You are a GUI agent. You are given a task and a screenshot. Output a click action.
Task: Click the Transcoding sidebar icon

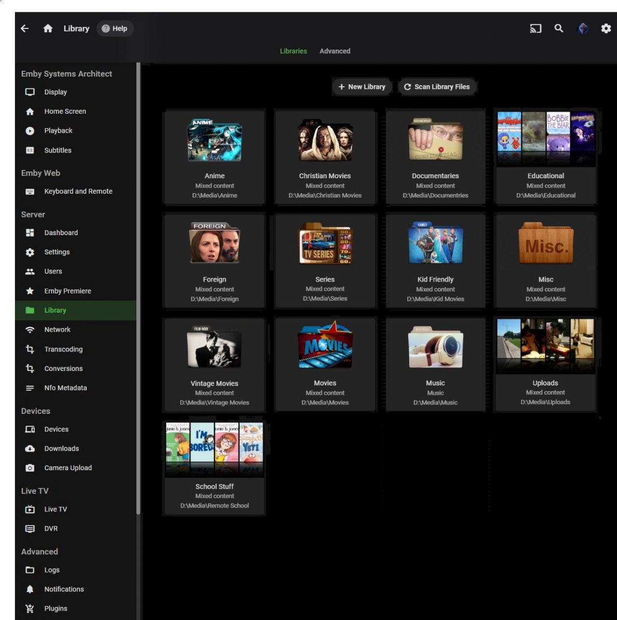tap(30, 349)
